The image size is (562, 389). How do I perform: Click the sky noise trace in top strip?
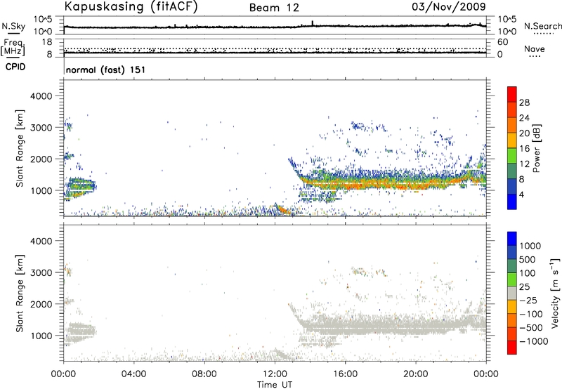point(275,27)
